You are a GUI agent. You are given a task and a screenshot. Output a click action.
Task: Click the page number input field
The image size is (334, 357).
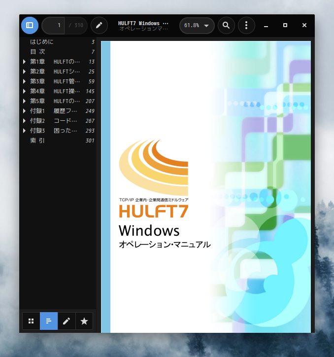pos(53,25)
